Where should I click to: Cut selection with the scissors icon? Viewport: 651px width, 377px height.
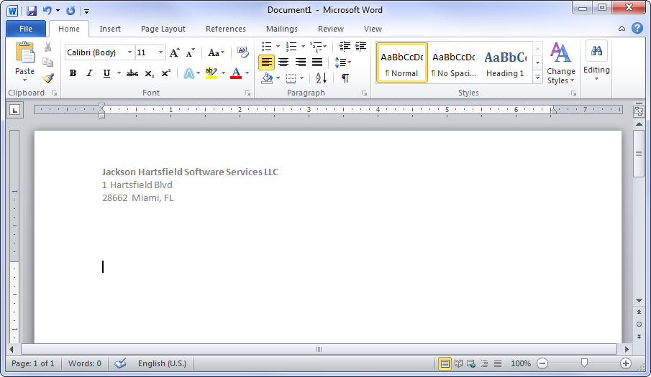point(47,47)
